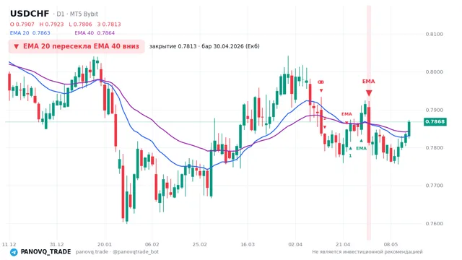Click the low price 'L 0.7806'

80,25
